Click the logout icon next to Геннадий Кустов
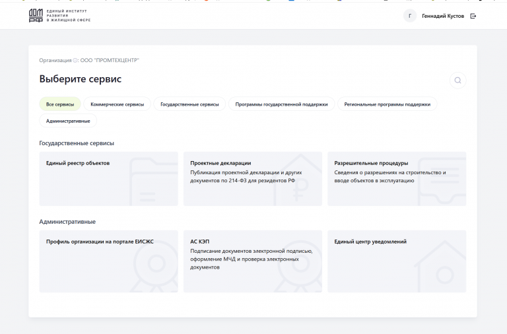Viewport: 507px width, 334px height. pos(473,16)
